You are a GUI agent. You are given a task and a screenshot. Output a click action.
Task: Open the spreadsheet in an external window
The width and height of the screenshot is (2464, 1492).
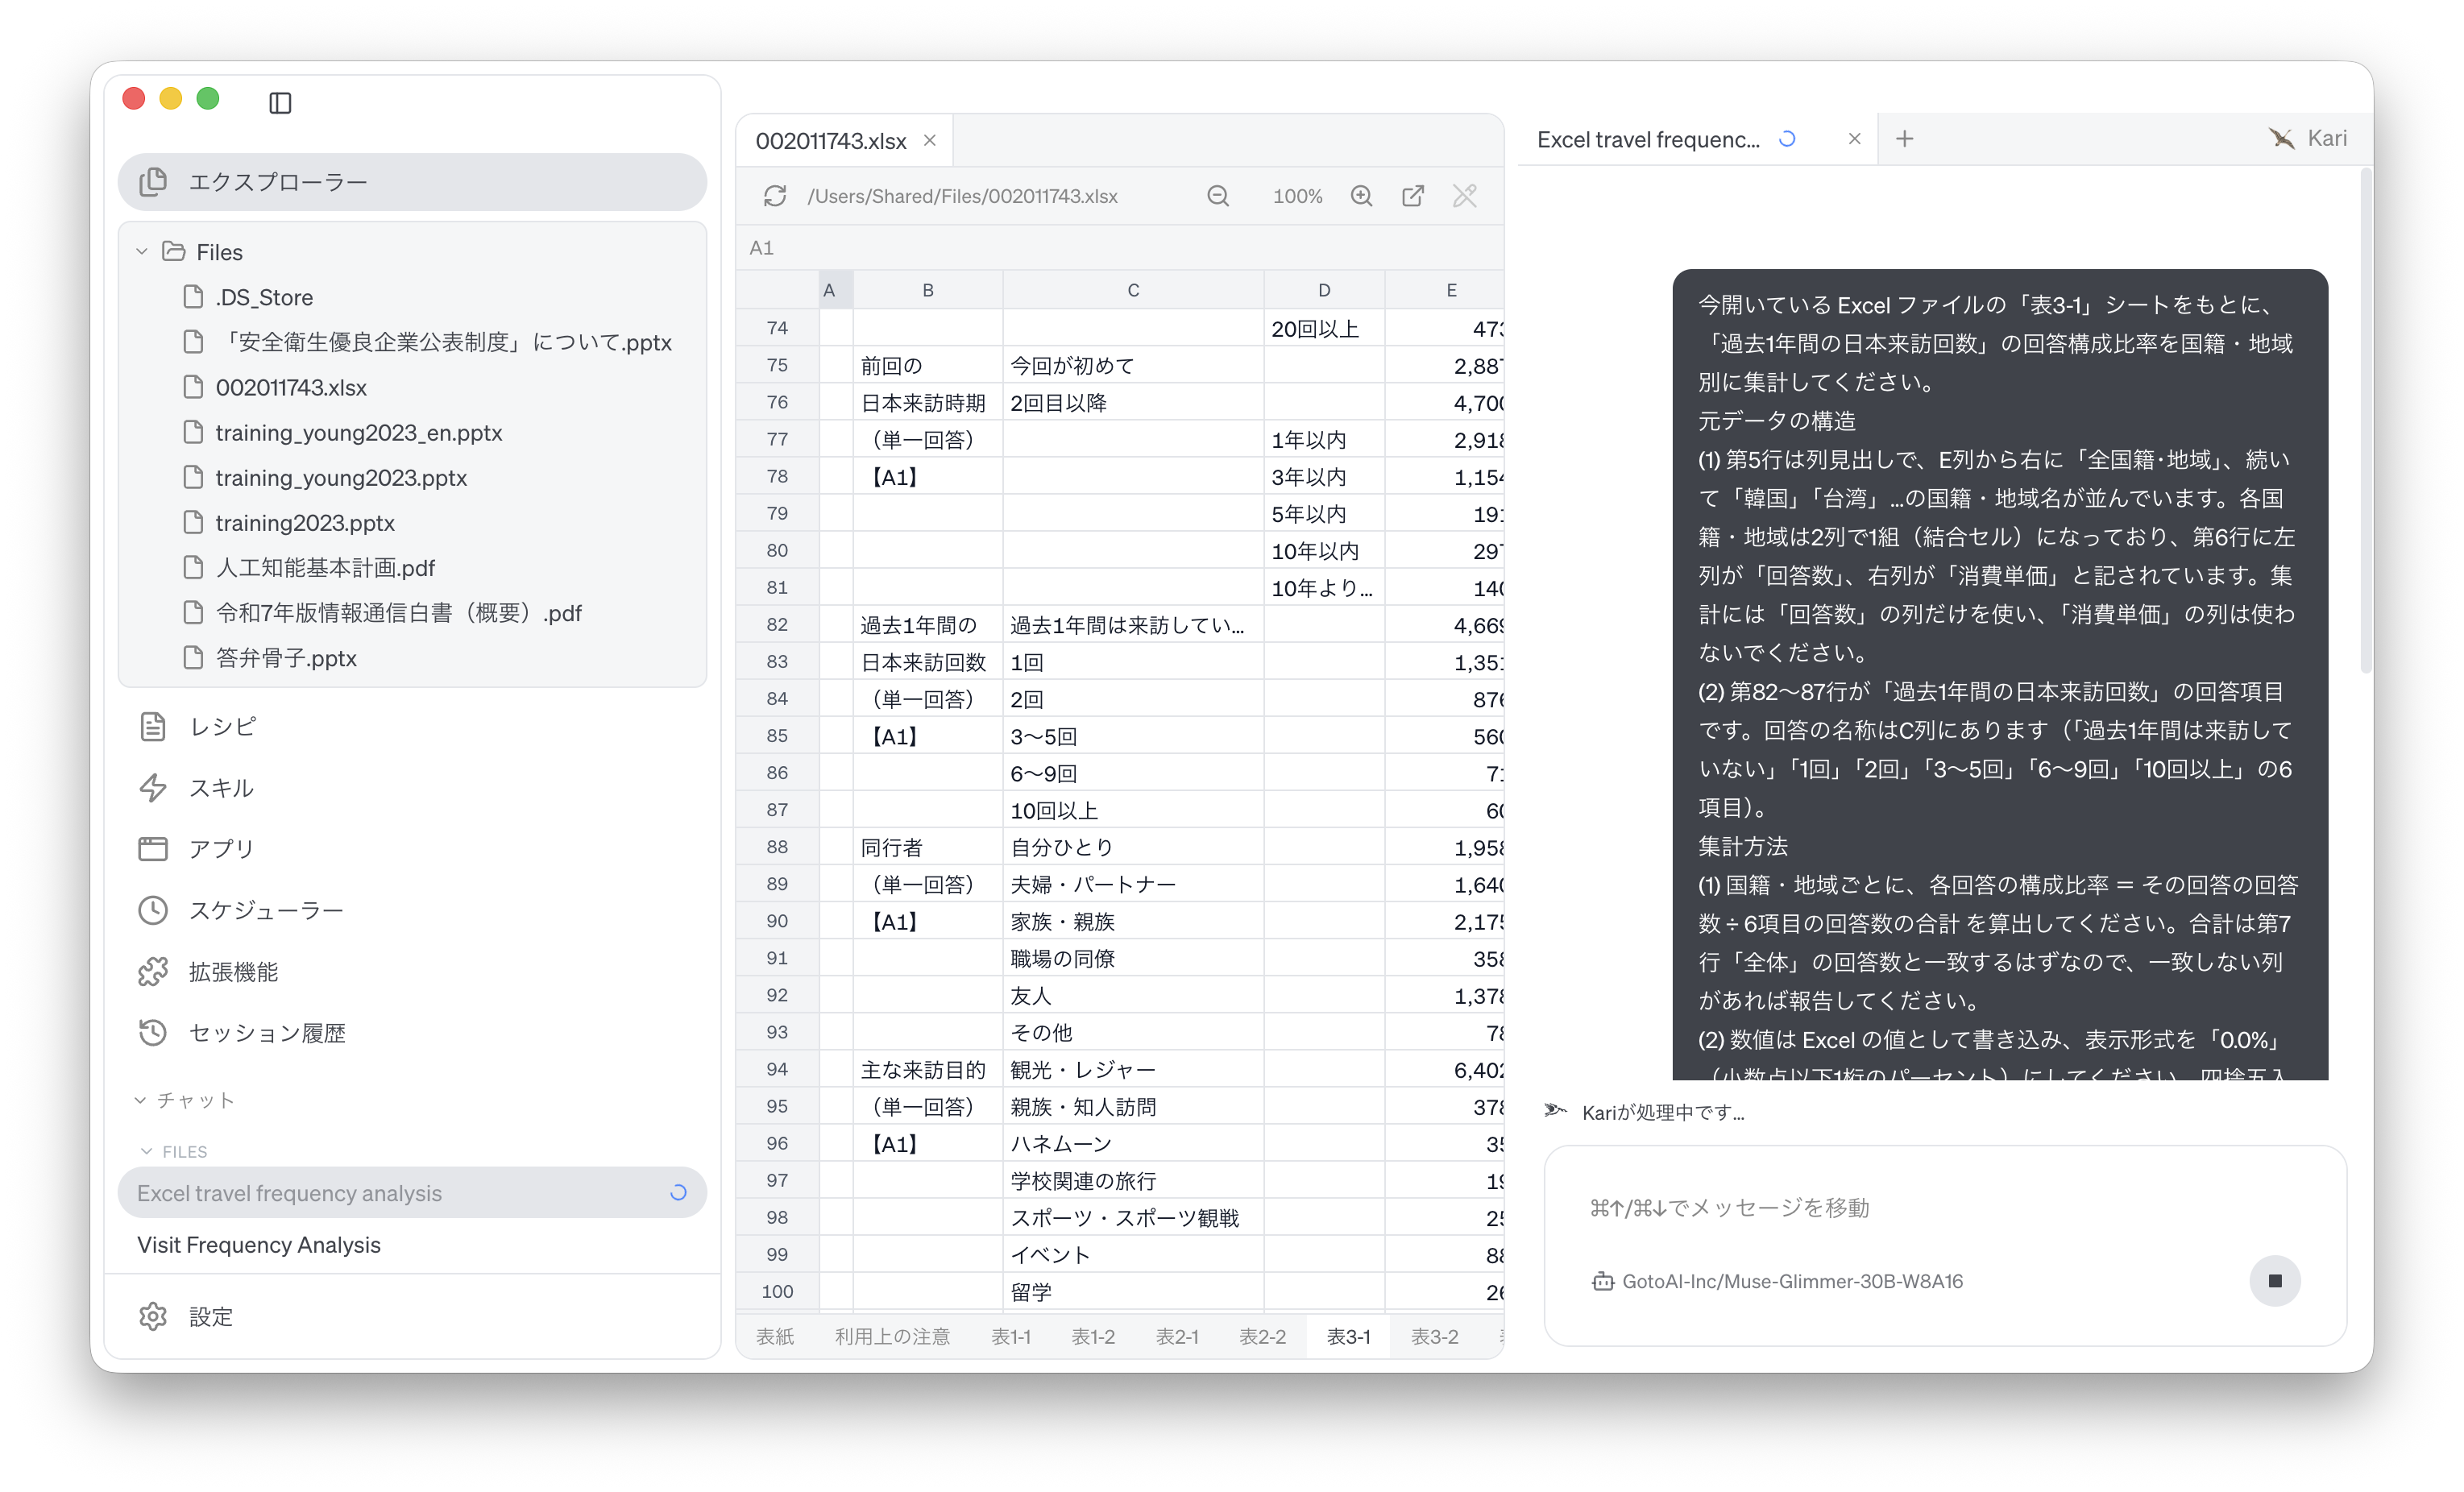(x=1413, y=196)
